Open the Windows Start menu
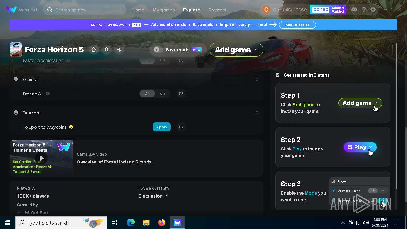407x229 pixels. [8, 223]
